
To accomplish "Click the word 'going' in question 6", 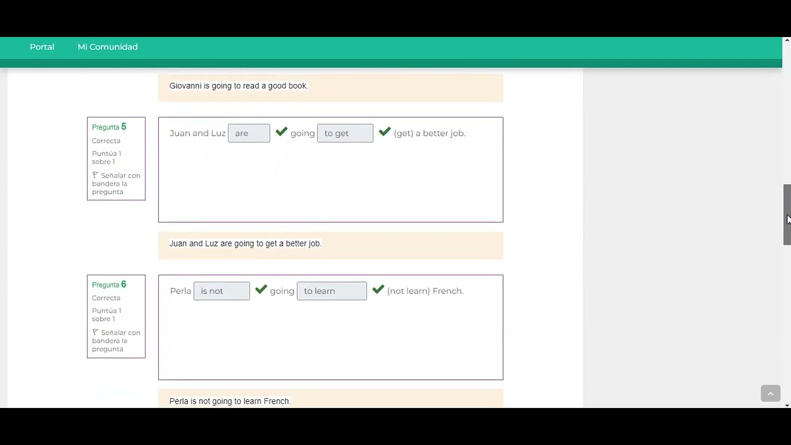I will pyautogui.click(x=282, y=290).
